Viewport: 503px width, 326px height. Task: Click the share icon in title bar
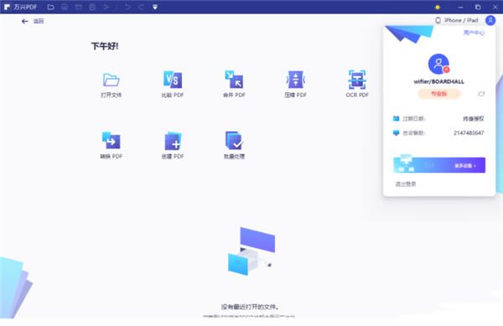(x=106, y=7)
